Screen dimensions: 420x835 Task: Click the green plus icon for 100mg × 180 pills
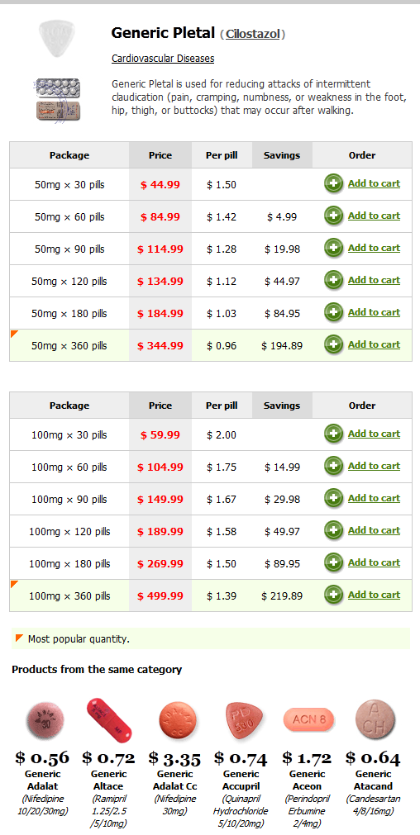tap(334, 562)
